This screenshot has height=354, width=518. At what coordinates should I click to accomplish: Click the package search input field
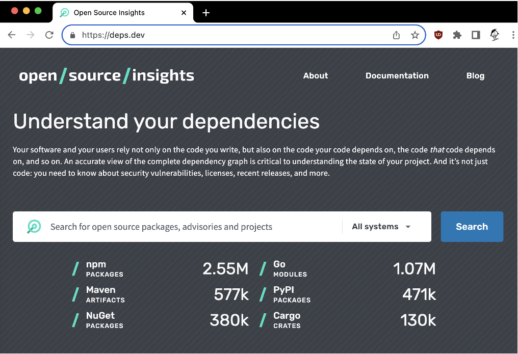[x=195, y=227]
